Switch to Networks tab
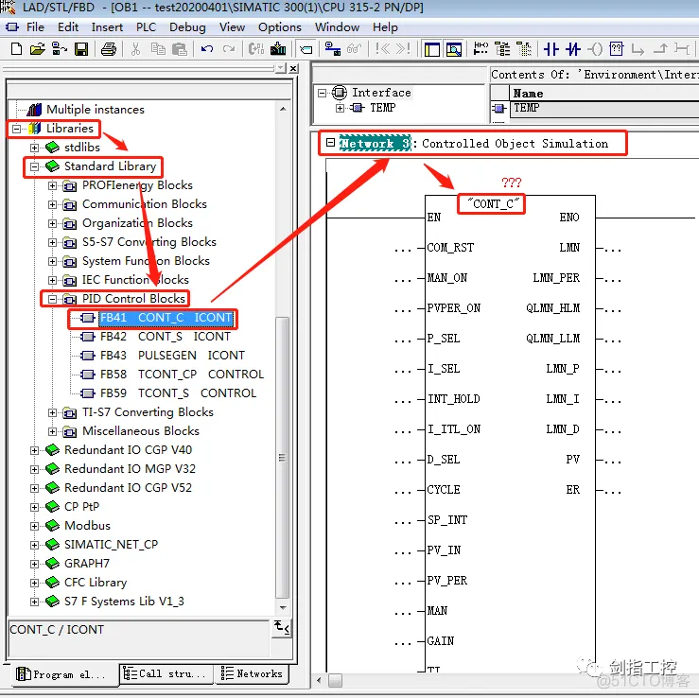This screenshot has width=699, height=698. coord(252,673)
